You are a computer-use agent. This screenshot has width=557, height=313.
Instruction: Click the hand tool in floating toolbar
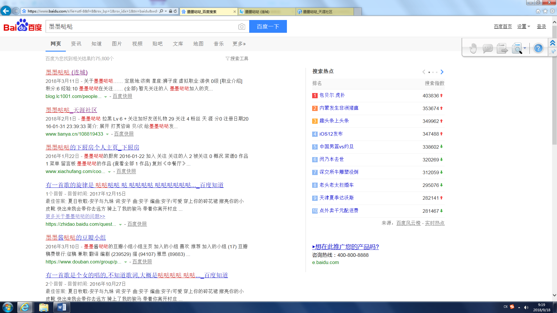click(473, 48)
